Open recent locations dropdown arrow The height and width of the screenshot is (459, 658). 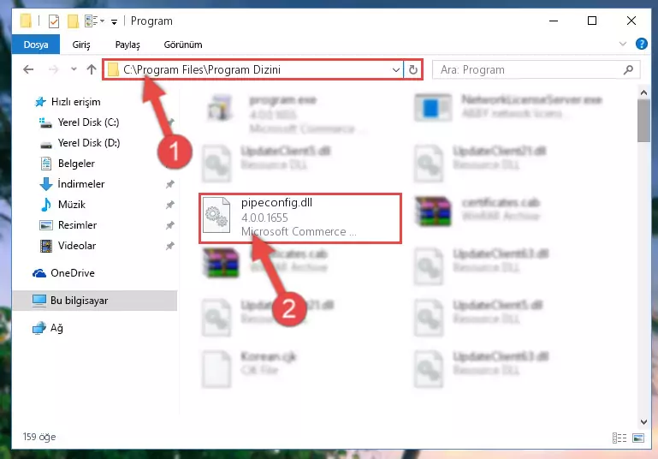tap(74, 69)
